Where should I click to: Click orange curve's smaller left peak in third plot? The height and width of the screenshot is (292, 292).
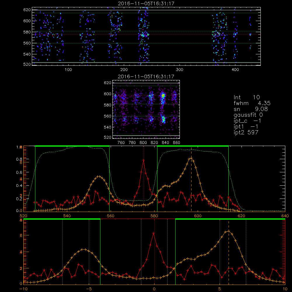(99, 176)
